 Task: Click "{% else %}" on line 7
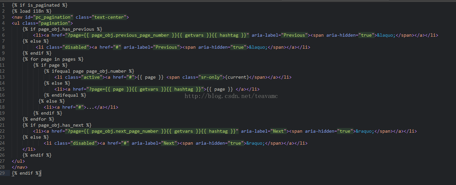click(36, 41)
